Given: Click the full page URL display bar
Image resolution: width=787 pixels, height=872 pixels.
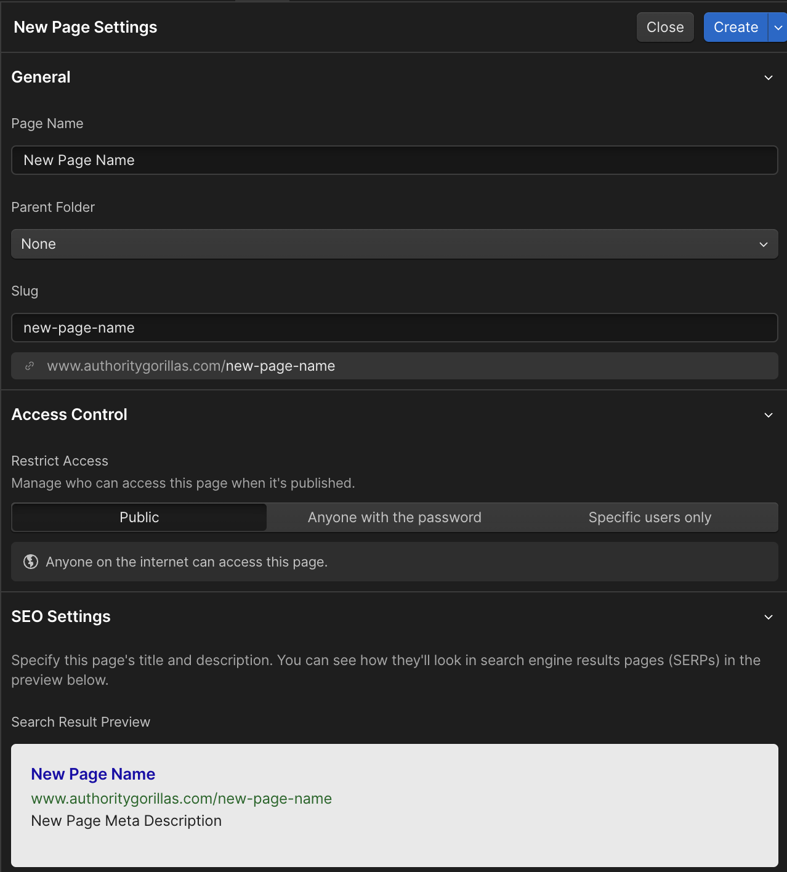Looking at the screenshot, I should pyautogui.click(x=395, y=366).
